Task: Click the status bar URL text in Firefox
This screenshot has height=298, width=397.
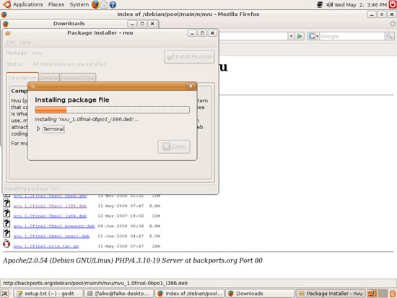Action: (95, 283)
